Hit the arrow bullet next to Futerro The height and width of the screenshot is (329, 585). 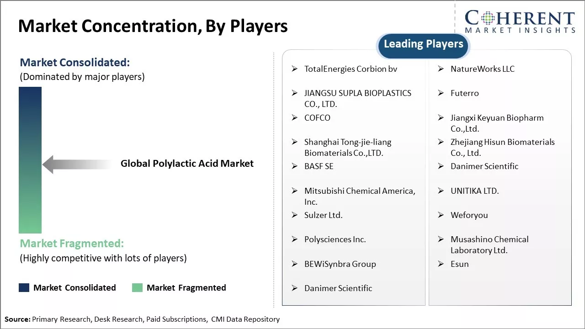pyautogui.click(x=441, y=93)
